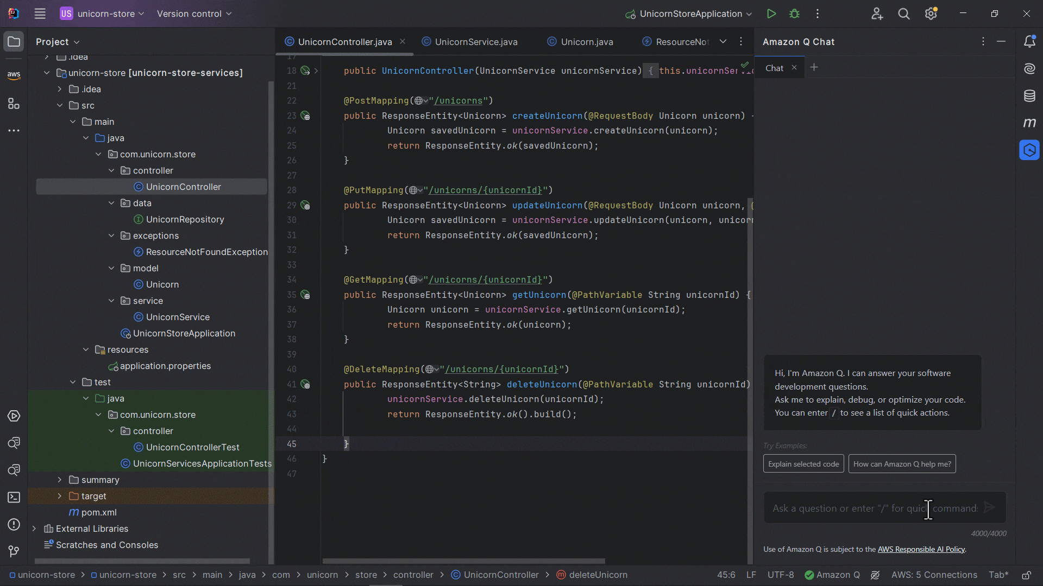Open the Maven tool window
This screenshot has width=1043, height=586.
1030,123
